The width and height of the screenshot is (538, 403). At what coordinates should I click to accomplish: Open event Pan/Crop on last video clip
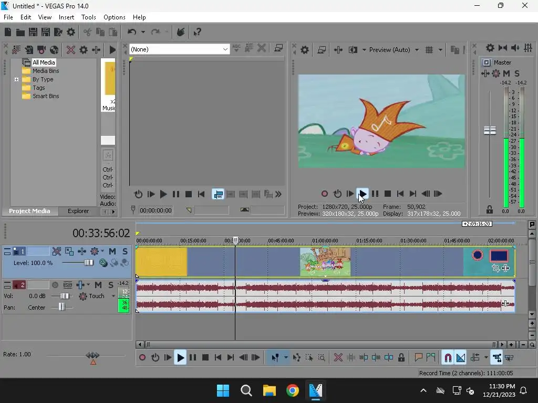(x=495, y=268)
